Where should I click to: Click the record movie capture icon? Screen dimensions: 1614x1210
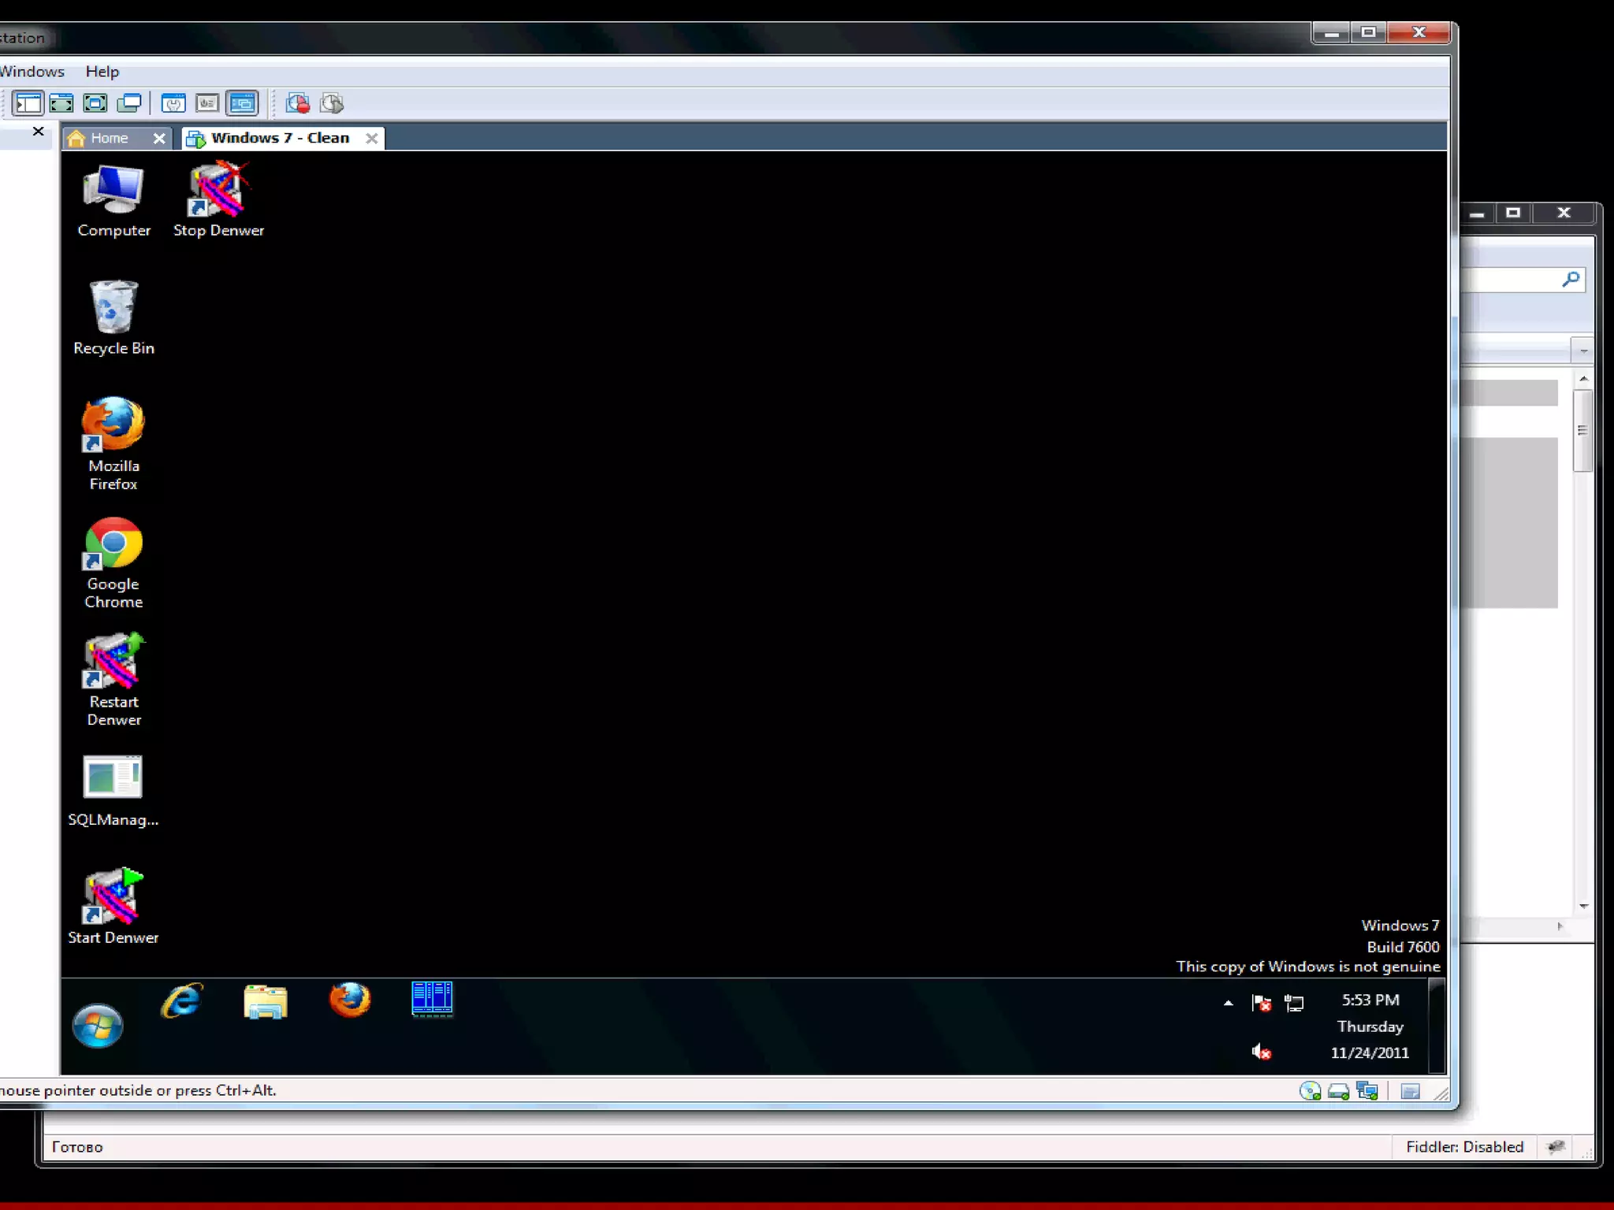[298, 103]
